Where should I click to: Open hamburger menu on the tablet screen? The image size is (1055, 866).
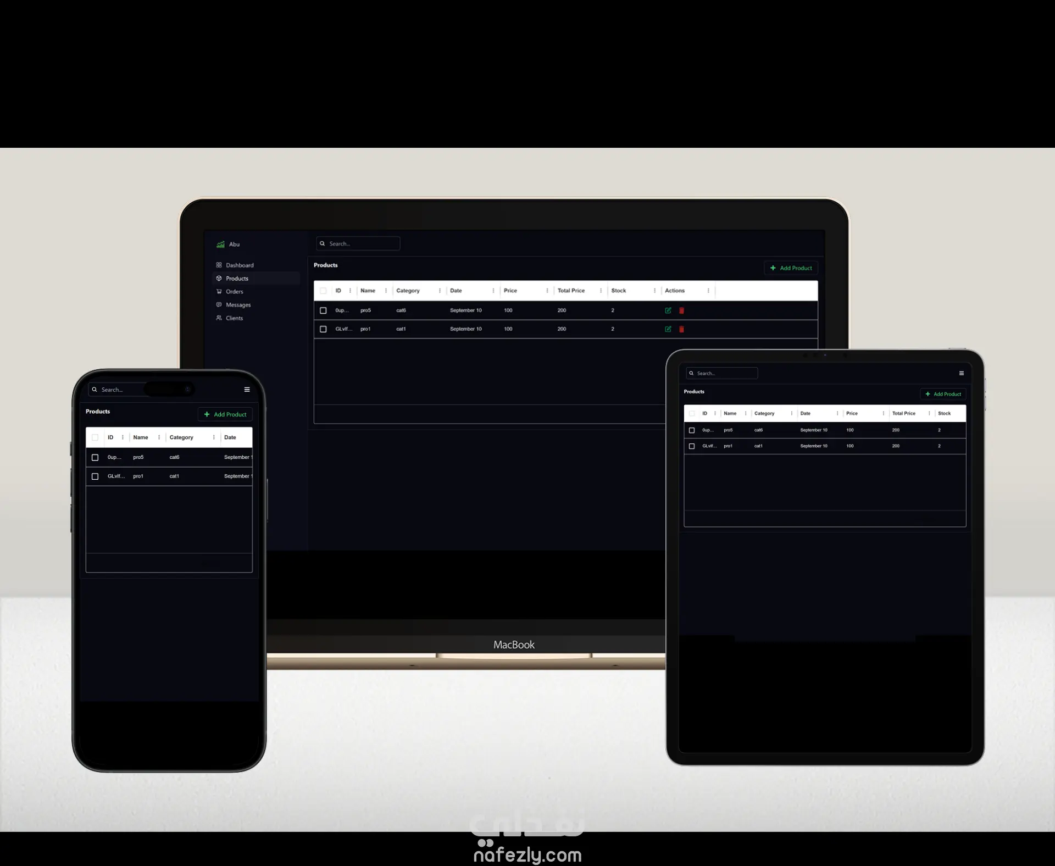coord(961,373)
